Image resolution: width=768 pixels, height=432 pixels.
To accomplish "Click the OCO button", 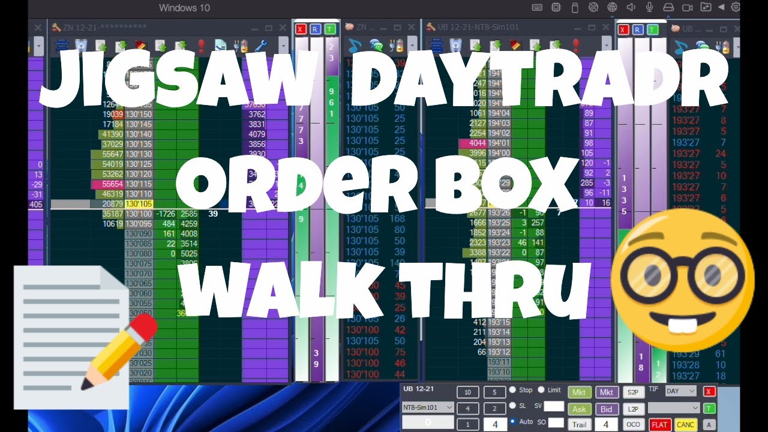I will [633, 425].
